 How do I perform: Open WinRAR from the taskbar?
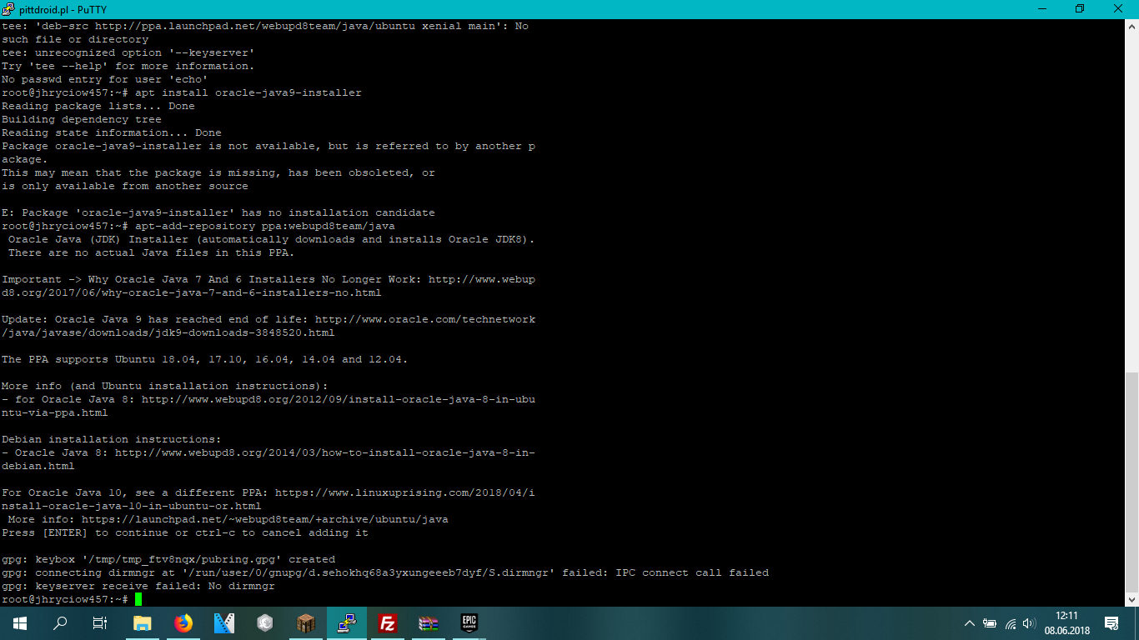coord(428,623)
